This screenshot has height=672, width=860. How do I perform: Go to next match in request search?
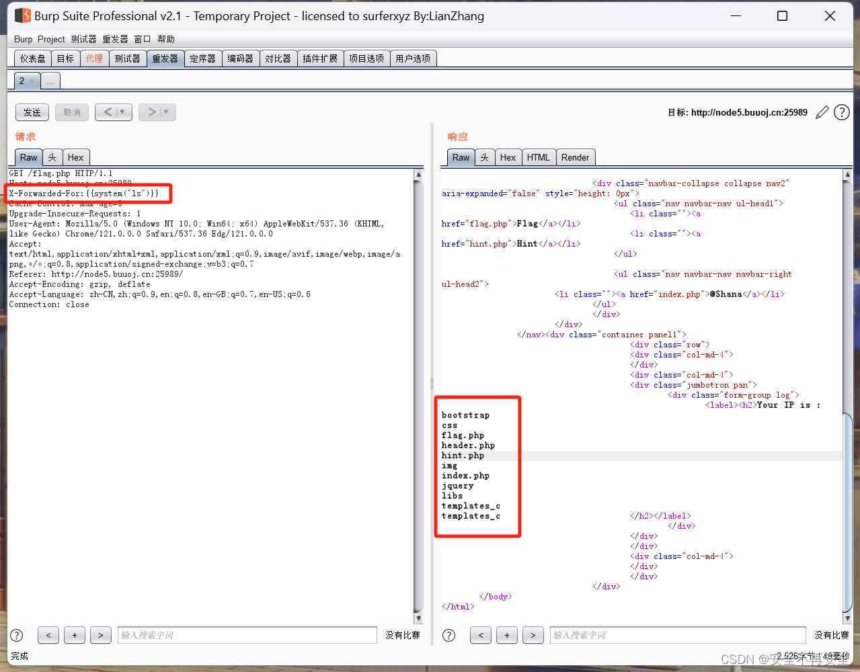[x=101, y=635]
